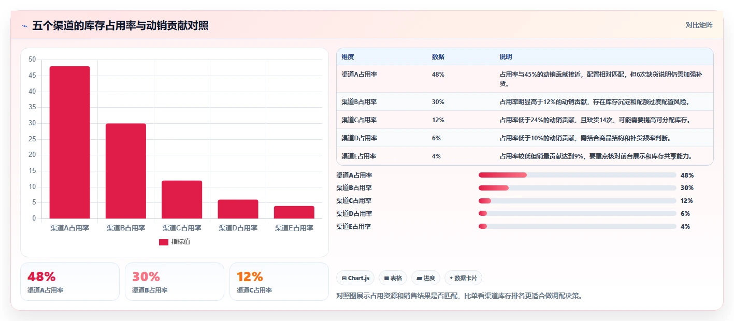The image size is (734, 321).
Task: Click description mentioning 6次缺货 for 渠道A
Action: pyautogui.click(x=601, y=79)
